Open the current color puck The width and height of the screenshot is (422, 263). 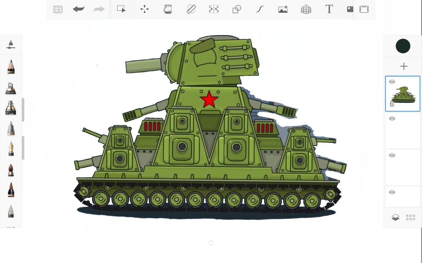point(403,46)
